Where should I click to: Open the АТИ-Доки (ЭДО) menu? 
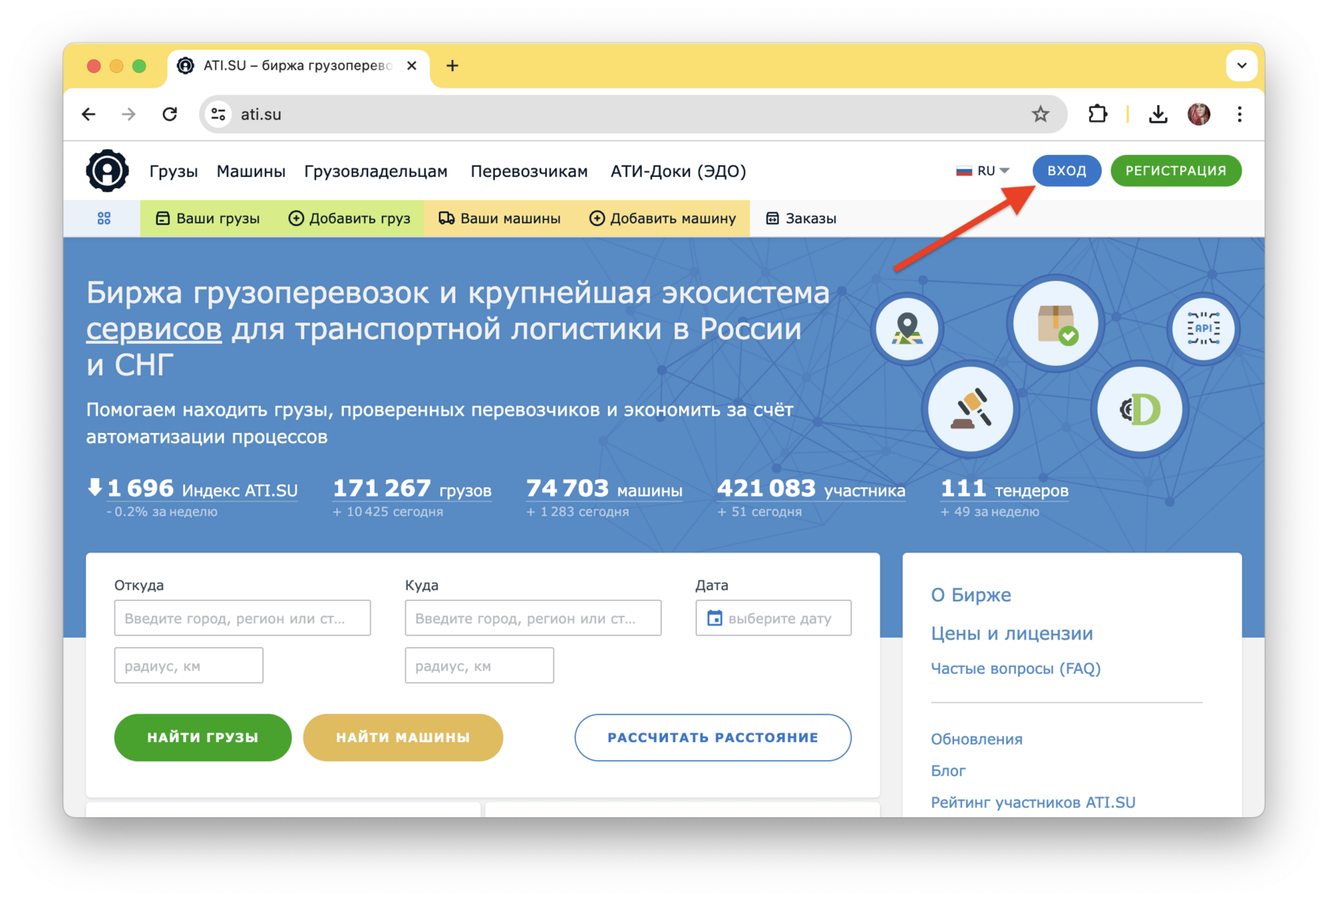click(x=678, y=171)
